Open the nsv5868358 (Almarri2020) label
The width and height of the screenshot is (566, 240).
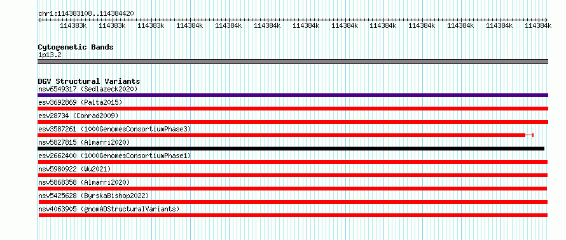tap(84, 182)
